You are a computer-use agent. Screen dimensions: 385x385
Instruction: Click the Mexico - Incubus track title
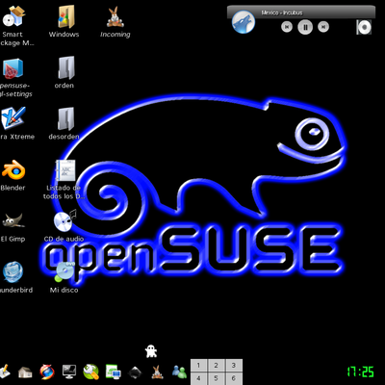282,13
